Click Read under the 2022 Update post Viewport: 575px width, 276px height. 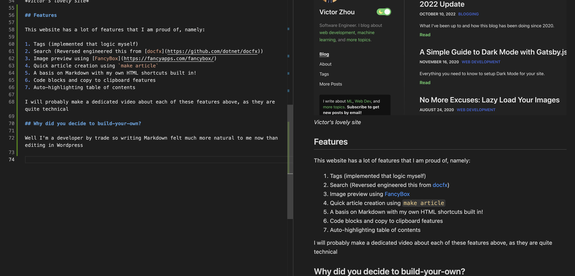point(425,35)
